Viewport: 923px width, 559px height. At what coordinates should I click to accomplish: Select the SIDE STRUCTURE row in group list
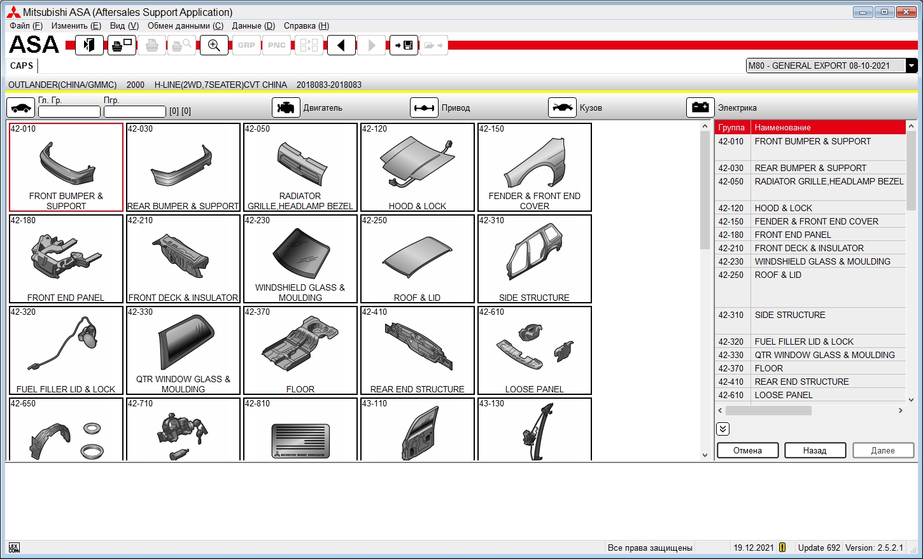[810, 321]
